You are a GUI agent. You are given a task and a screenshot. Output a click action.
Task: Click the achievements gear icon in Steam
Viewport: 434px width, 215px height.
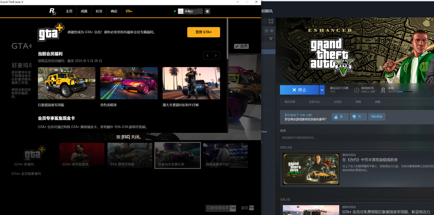click(383, 90)
